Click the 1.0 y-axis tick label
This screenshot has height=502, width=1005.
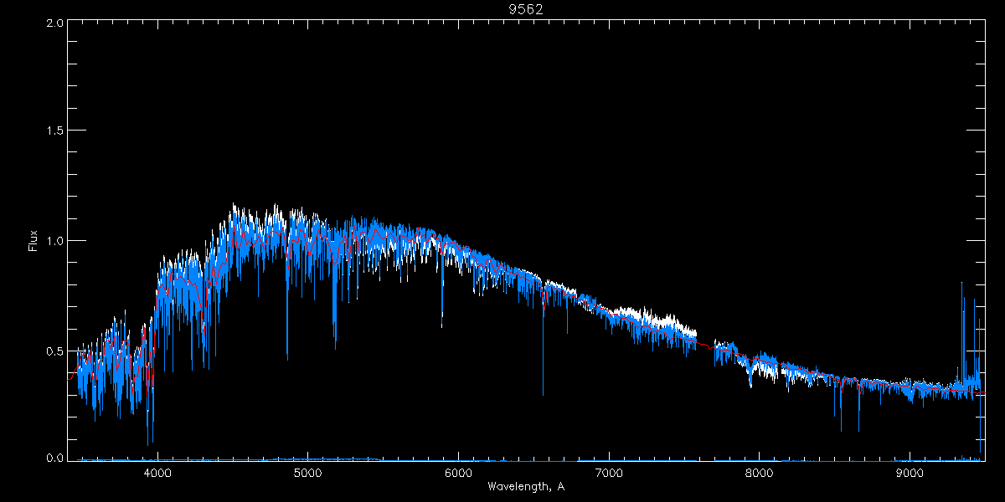55,241
